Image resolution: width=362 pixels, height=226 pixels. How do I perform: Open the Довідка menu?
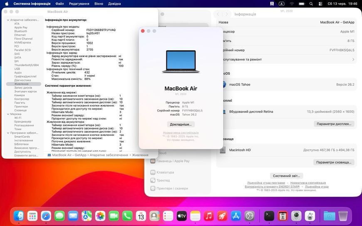click(114, 4)
